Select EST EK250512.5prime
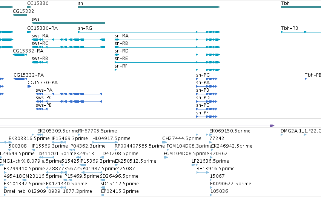321x197 pixels. pos(117,165)
